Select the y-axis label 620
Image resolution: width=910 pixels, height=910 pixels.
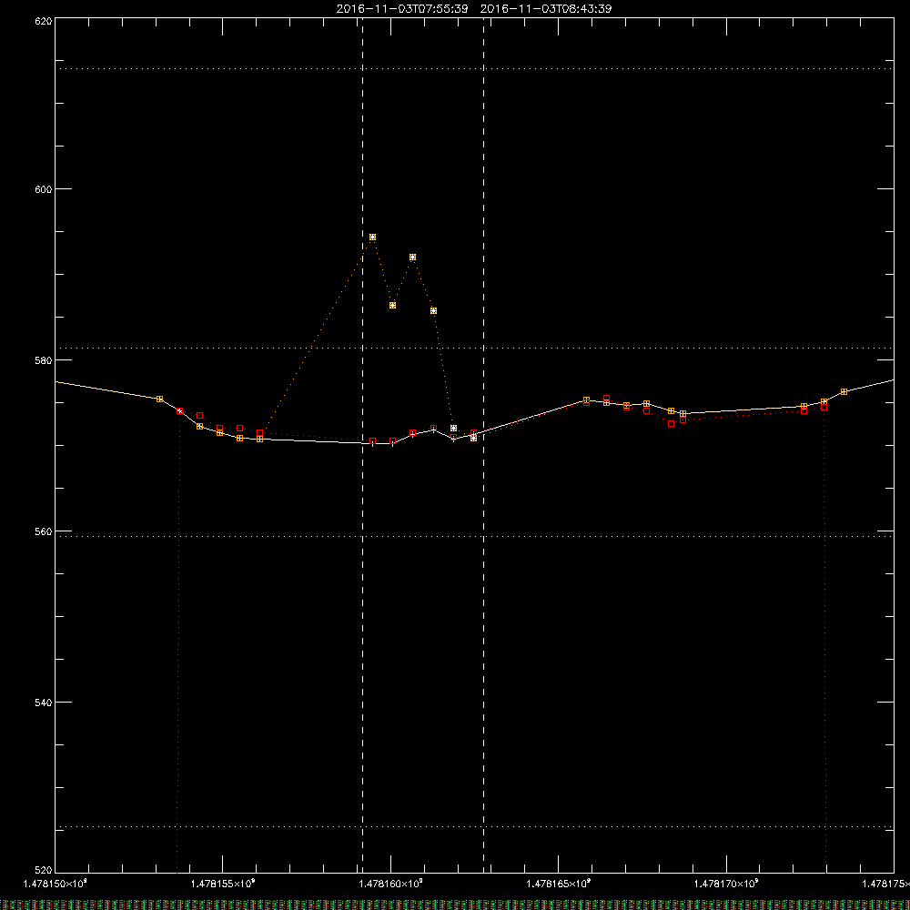click(x=44, y=21)
